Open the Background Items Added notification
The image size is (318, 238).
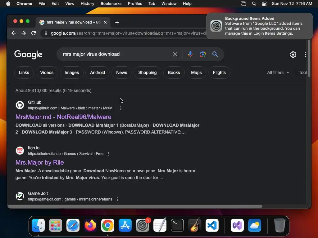[x=260, y=26]
